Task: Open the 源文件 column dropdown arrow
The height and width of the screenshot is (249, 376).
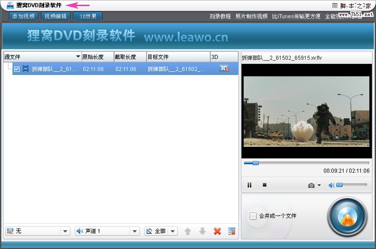Action: pyautogui.click(x=78, y=56)
